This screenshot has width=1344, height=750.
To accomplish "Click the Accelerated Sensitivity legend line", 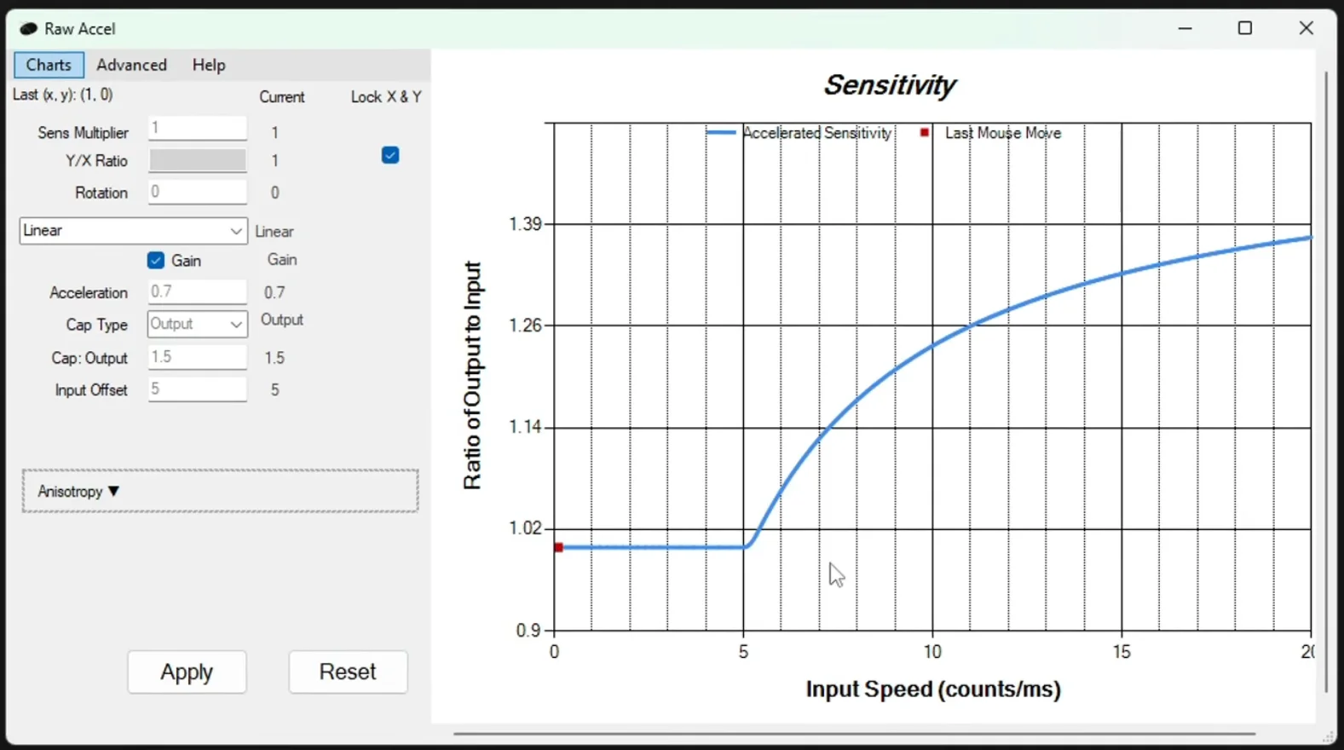I will coord(721,133).
